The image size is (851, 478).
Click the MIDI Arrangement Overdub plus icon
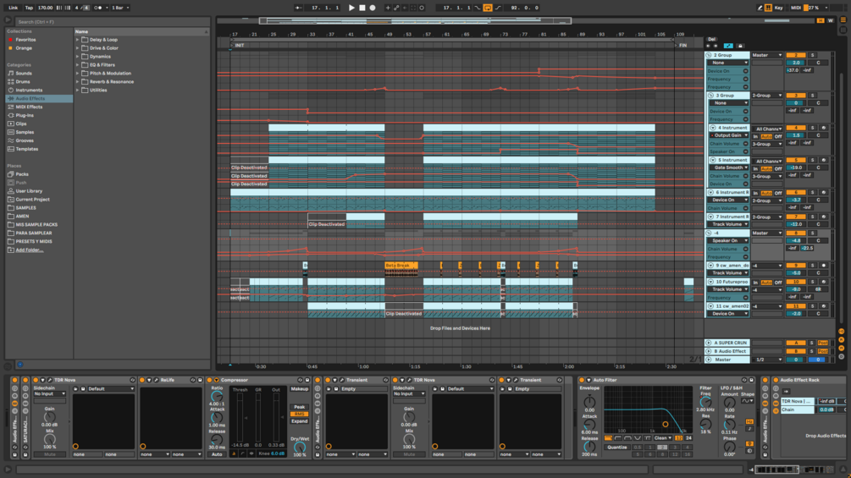[x=388, y=8]
